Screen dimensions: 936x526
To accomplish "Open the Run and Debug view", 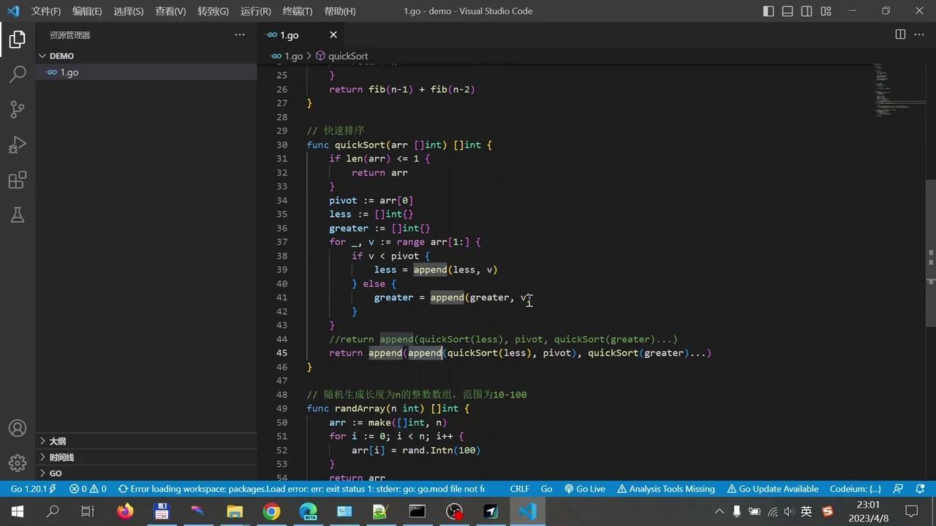I will [17, 145].
